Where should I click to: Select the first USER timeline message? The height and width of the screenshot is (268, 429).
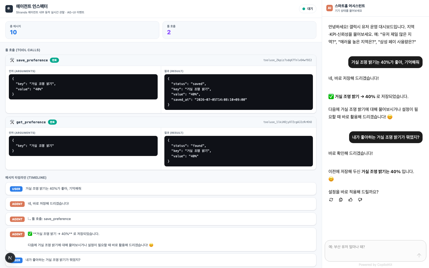tap(161, 189)
